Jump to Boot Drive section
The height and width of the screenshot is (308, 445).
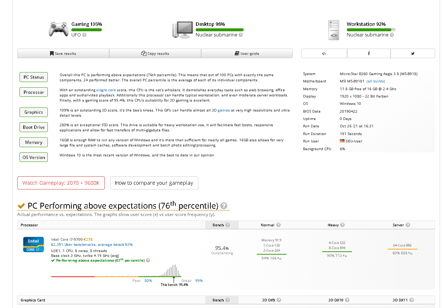tap(33, 127)
